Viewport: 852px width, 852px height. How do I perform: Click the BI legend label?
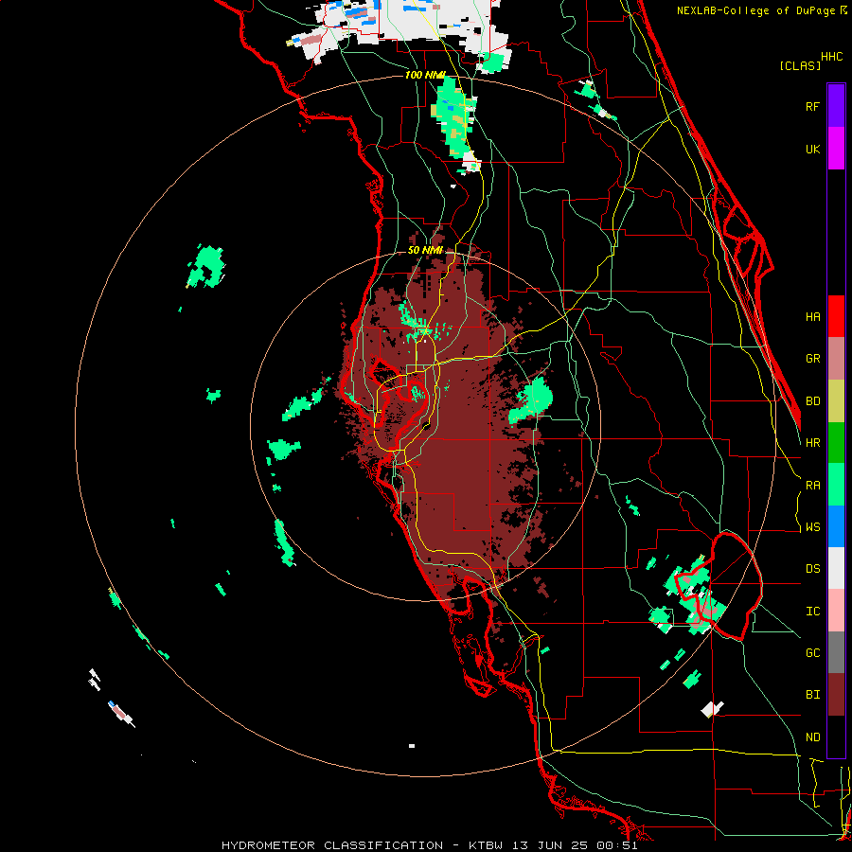pyautogui.click(x=812, y=695)
